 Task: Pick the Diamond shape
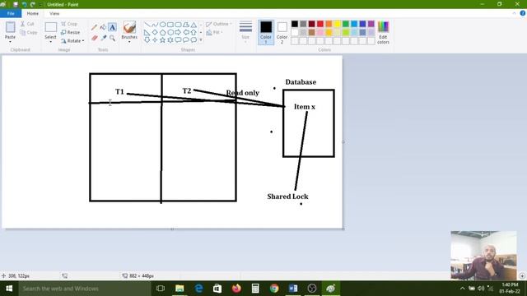(x=155, y=33)
